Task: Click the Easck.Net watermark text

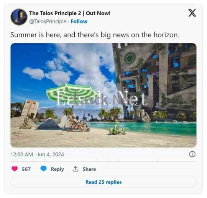Action: click(102, 98)
